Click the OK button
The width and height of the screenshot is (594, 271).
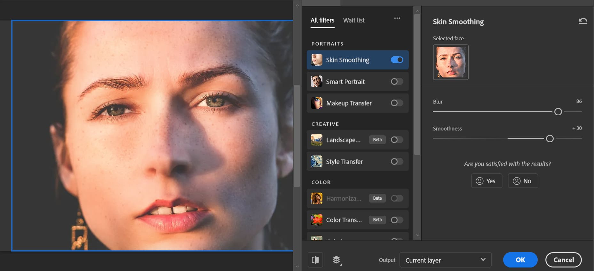(x=520, y=260)
